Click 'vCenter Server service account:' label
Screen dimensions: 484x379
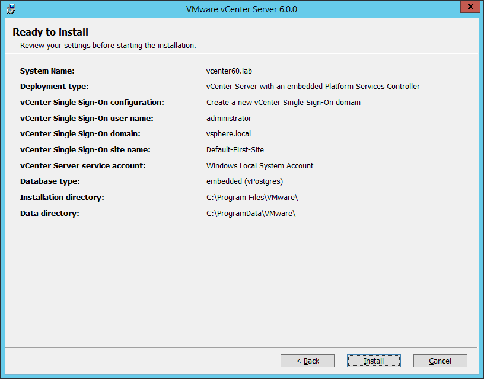pyautogui.click(x=82, y=166)
